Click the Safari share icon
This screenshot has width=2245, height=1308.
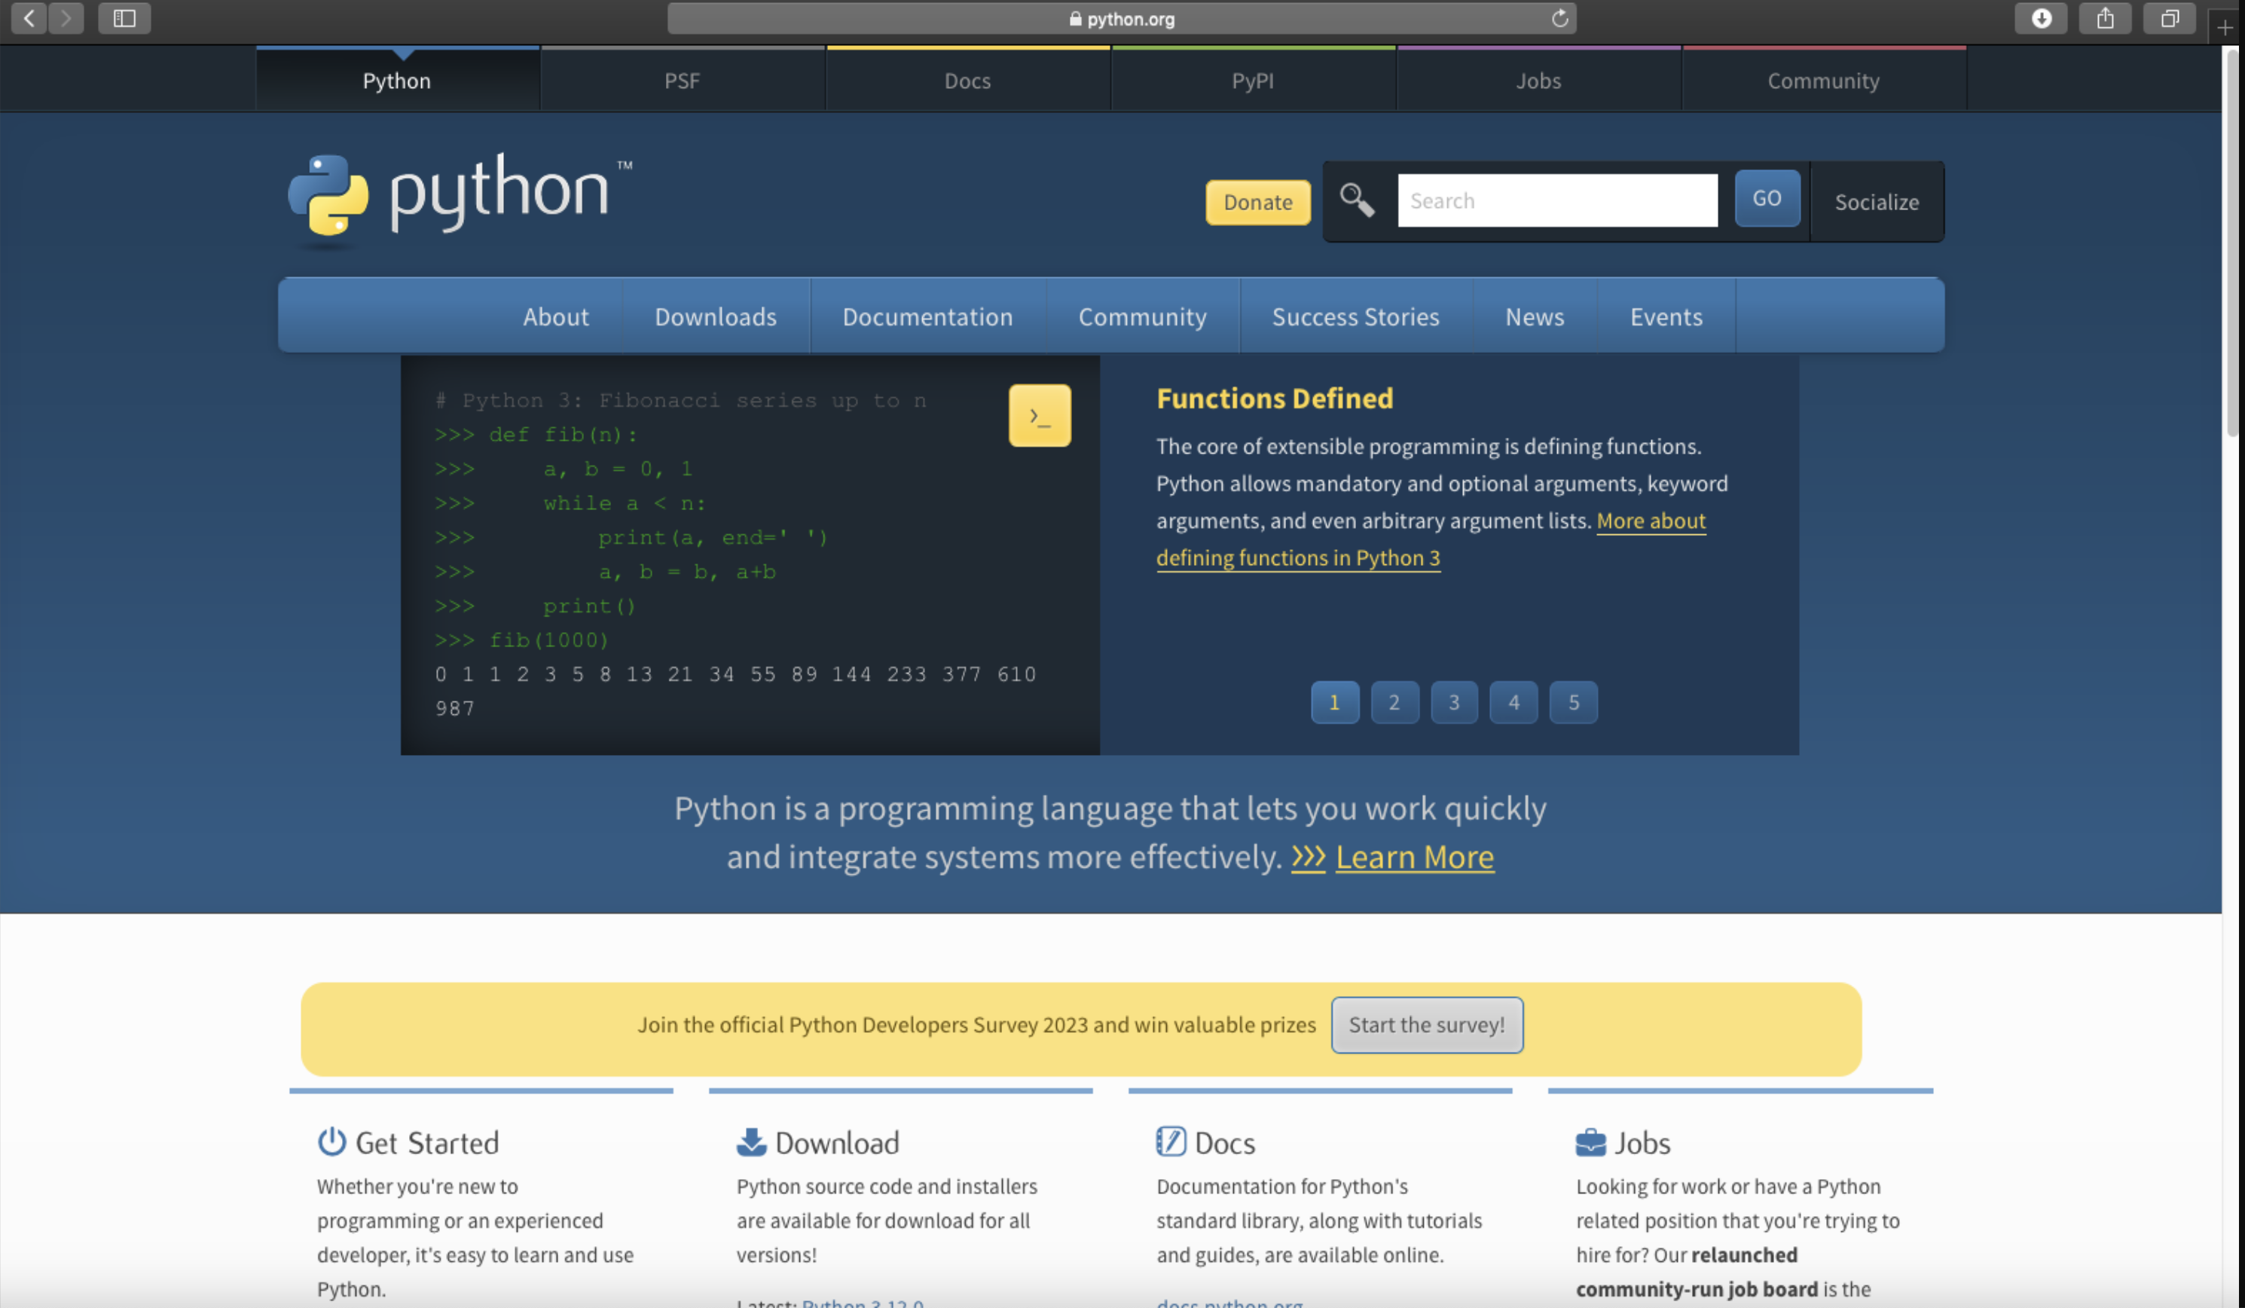coord(2105,18)
